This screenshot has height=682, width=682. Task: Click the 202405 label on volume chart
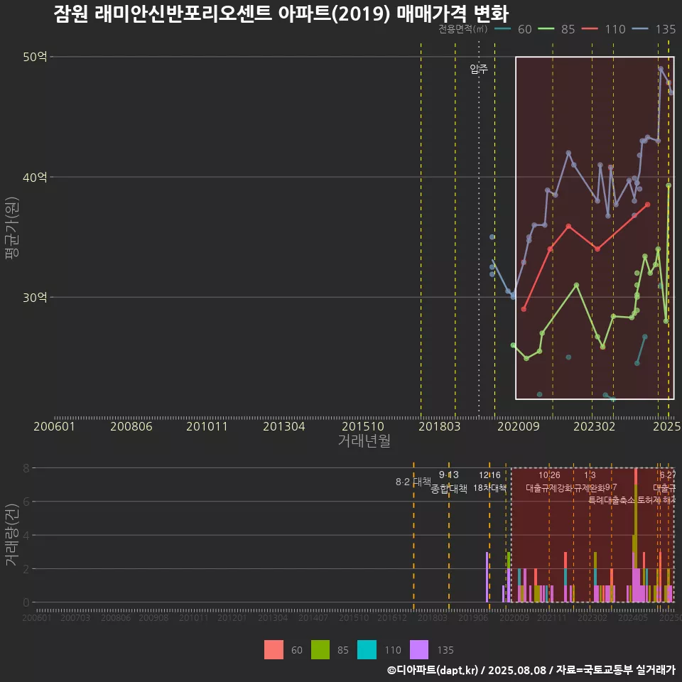click(x=633, y=617)
